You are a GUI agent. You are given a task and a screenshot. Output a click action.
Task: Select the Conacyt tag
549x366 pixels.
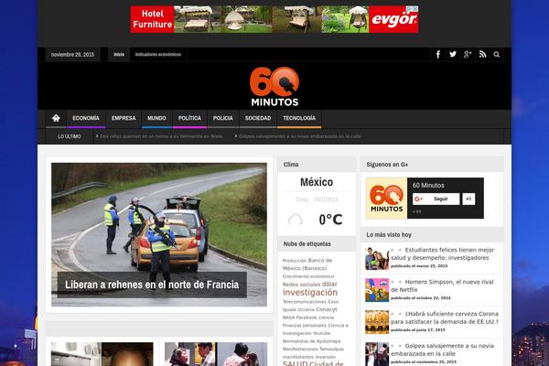pyautogui.click(x=327, y=309)
